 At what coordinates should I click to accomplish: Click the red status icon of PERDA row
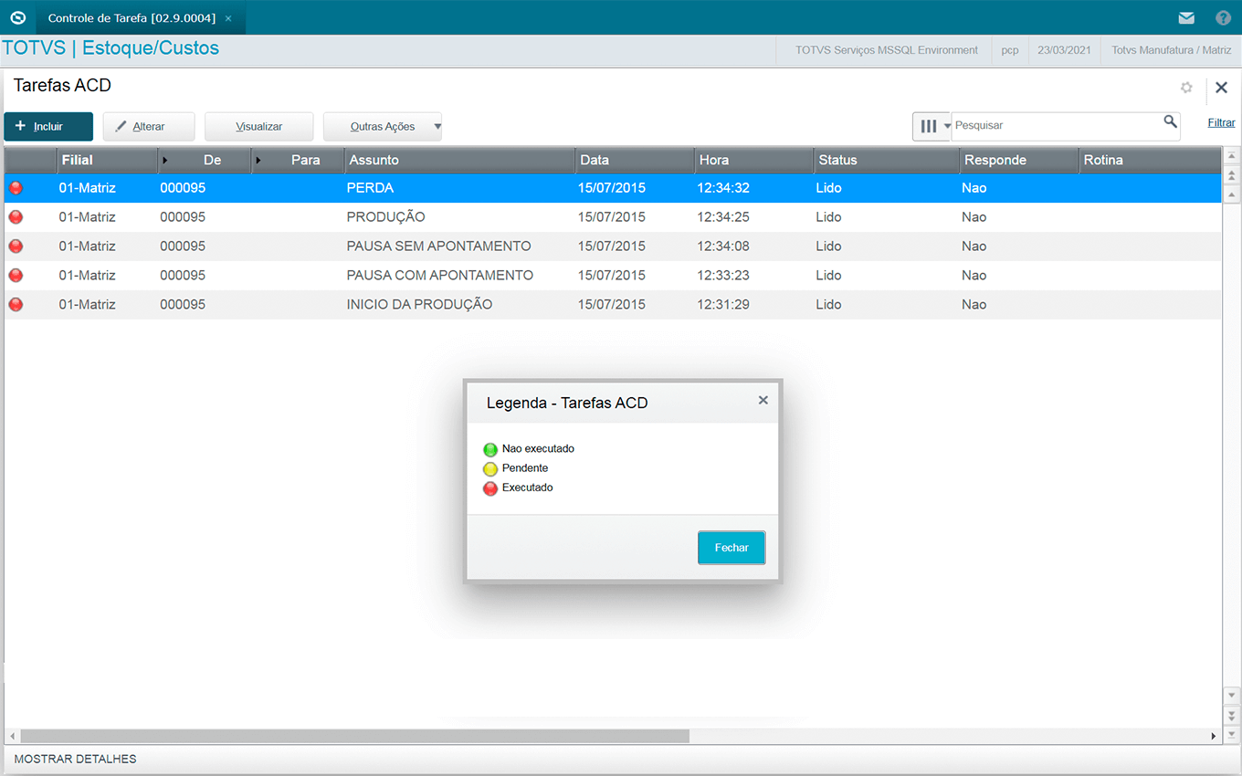(x=16, y=188)
